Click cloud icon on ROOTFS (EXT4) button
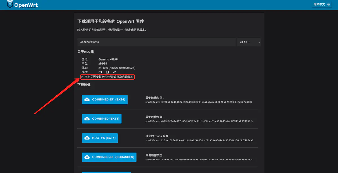The width and height of the screenshot is (338, 173). (x=87, y=138)
